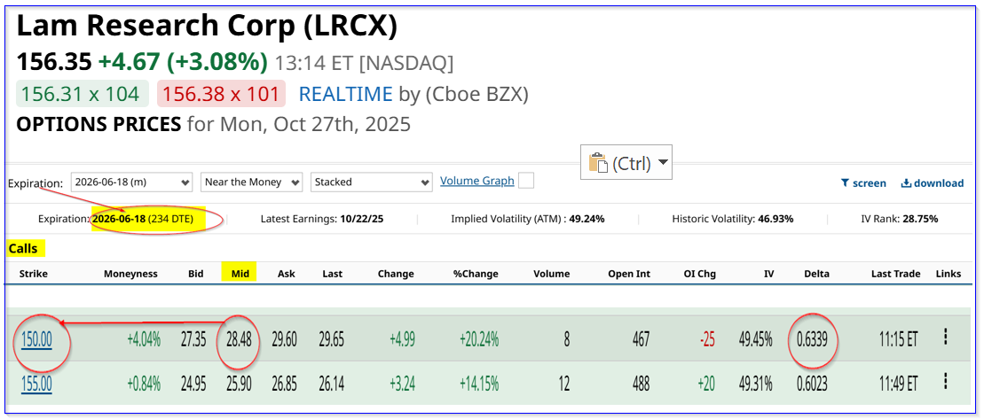Image resolution: width=984 pixels, height=419 pixels.
Task: Select the Historic Volatility 46.93% value
Action: tap(775, 219)
